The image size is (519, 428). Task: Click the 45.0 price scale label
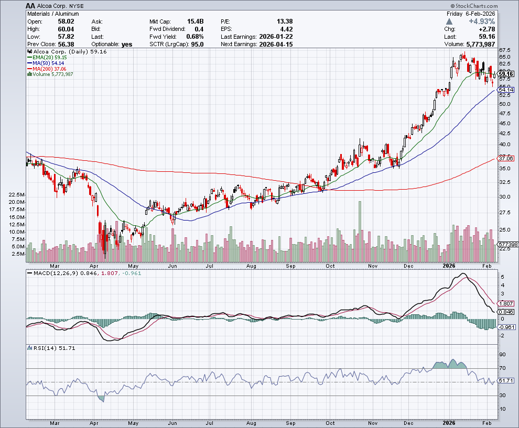tap(505, 124)
